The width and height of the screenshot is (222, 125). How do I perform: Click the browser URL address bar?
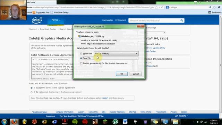(x=91, y=7)
